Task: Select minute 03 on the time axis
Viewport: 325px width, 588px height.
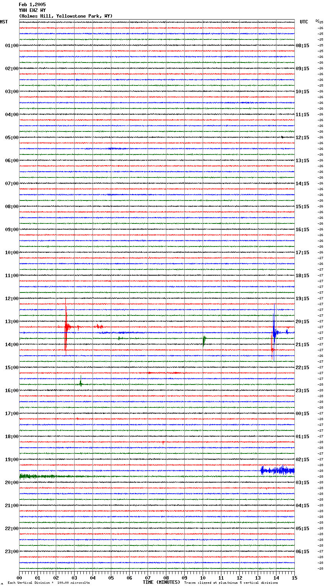Action: pos(74,578)
